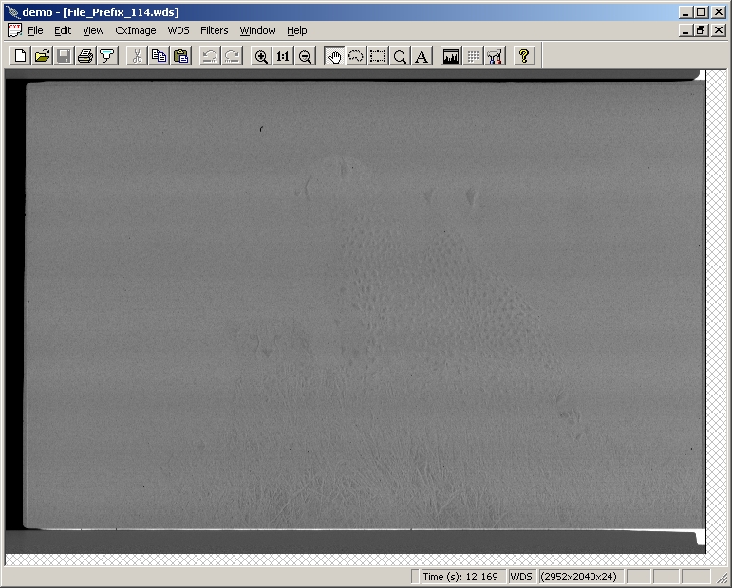732x588 pixels.
Task: Click the document icon beside File menu
Action: click(14, 30)
